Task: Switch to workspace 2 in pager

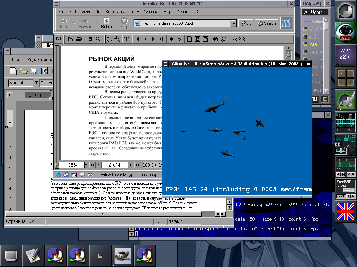Action: pos(350,74)
